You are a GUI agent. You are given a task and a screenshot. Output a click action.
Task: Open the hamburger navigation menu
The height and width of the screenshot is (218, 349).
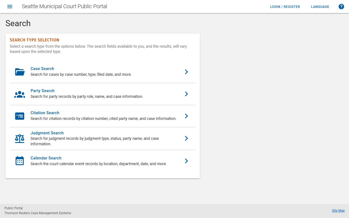coord(10,7)
